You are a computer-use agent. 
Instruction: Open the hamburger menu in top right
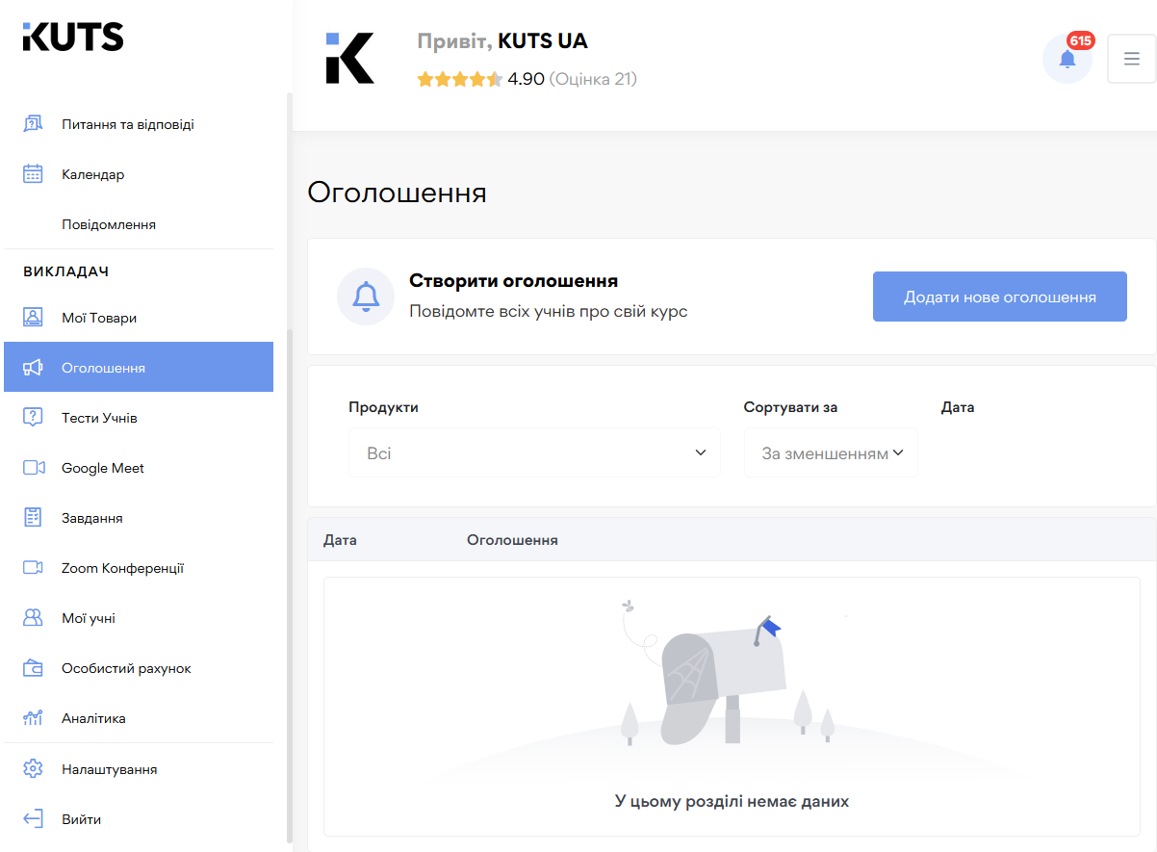1131,58
